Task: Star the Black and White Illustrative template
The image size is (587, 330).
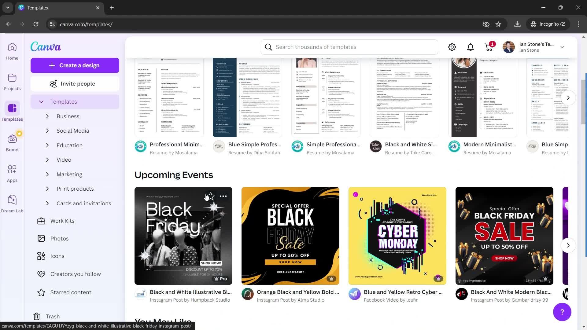Action: pos(210,196)
